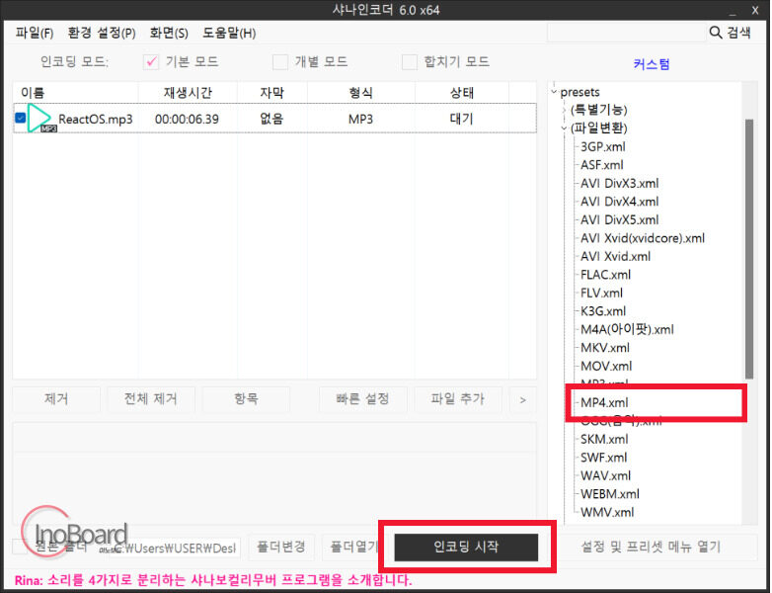Image resolution: width=772 pixels, height=593 pixels.
Task: Click the preset list vertical scrollbar
Action: [749, 249]
